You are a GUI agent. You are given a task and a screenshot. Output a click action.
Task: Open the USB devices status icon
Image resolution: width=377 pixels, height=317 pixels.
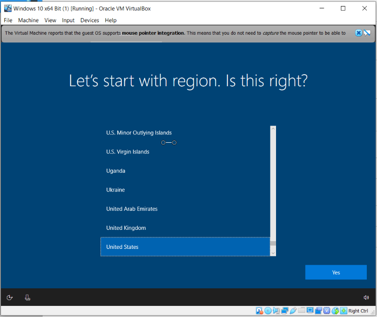(x=293, y=311)
